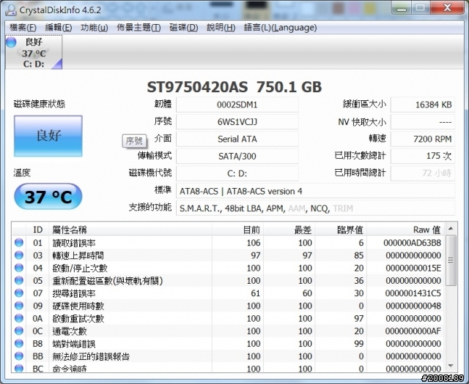Screen dimensions: 469x384
Task: Click the scroll up arrow of attribute list
Action: [x=451, y=229]
